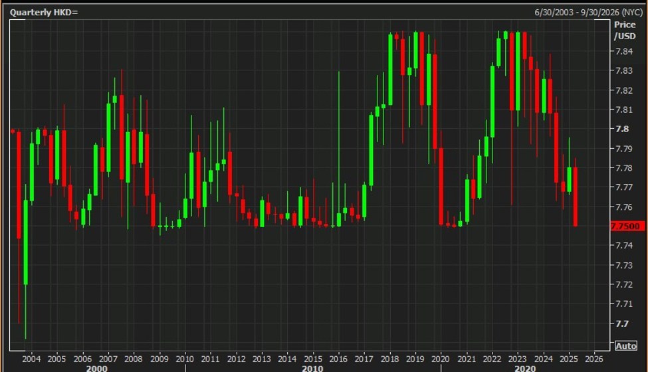Click the 2013 year axis label
This screenshot has width=648, height=372.
(x=261, y=358)
